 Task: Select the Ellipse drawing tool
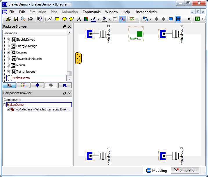(x=64, y=19)
